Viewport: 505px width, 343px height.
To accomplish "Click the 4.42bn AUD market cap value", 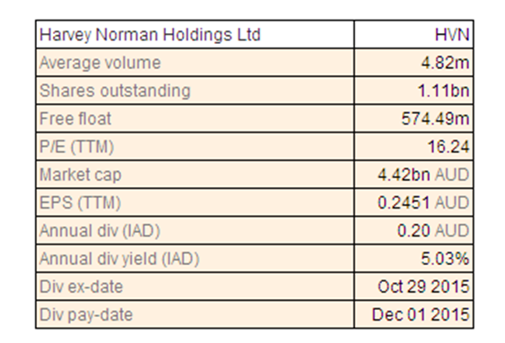I will click(423, 175).
